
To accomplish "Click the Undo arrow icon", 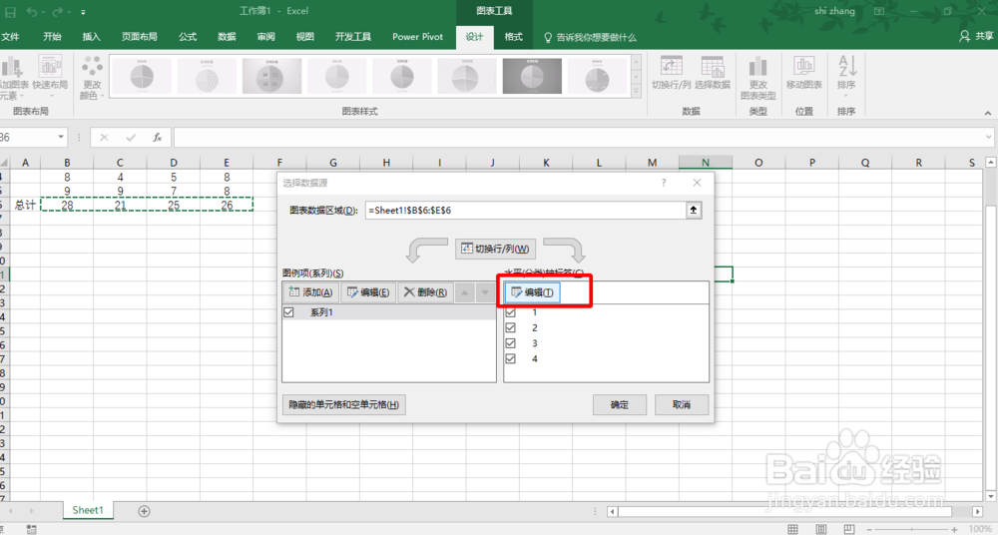I will point(31,12).
